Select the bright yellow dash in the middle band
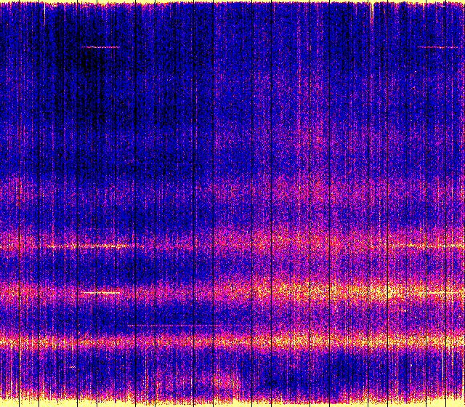Image resolution: width=465 pixels, height=407 pixels. point(100,293)
